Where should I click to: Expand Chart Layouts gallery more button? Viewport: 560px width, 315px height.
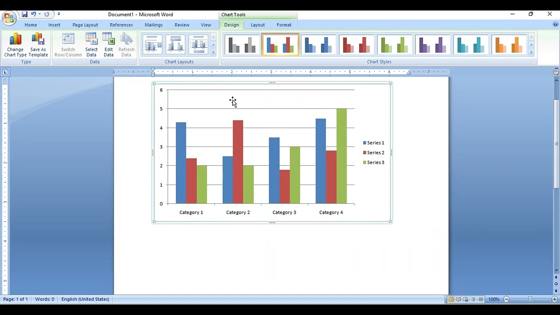tap(213, 52)
